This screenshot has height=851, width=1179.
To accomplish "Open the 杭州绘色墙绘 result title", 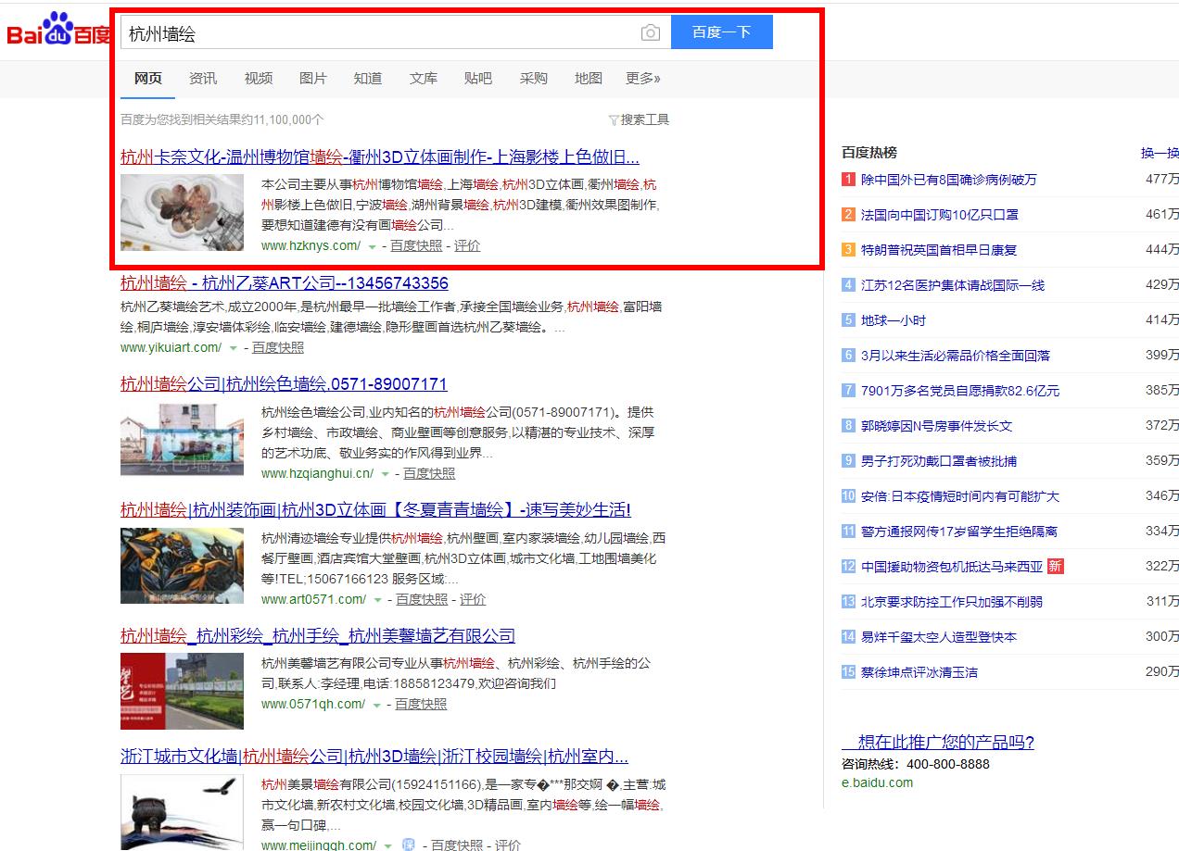I will coord(284,384).
